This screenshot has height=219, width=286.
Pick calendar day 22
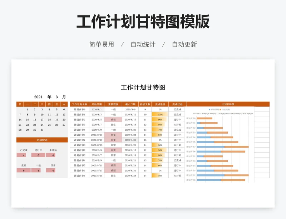pos(28,125)
